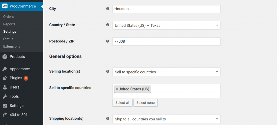The image size is (277, 125).
Task: Click the 404 to 301 redirect arrow icon
Action: coord(5,115)
